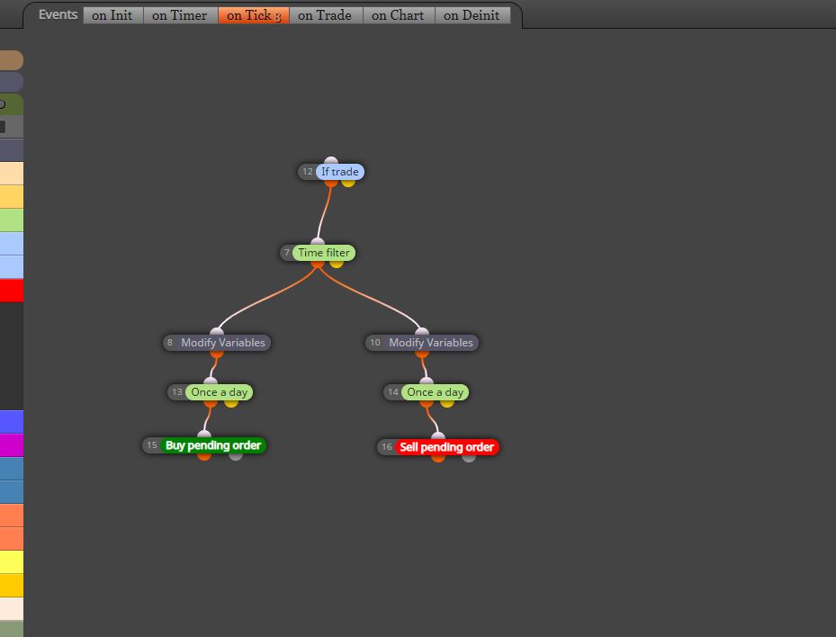Click the 15 badge of Buy pending order

click(152, 445)
